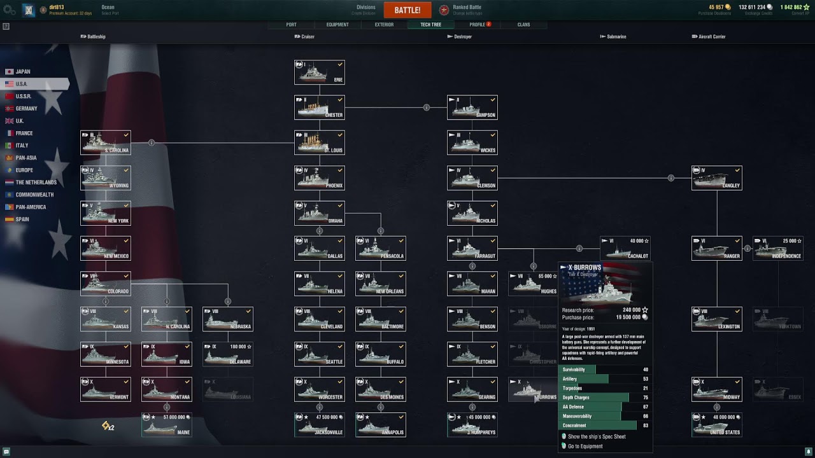Switch to the Tech Tree tab
Screen dimensions: 815x458
pyautogui.click(x=430, y=25)
